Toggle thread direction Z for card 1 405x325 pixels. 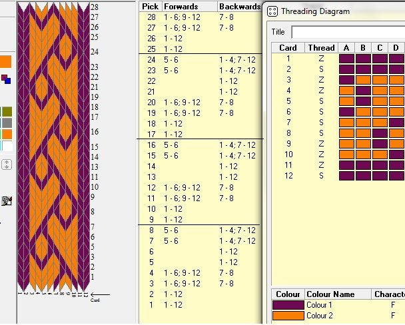point(321,59)
